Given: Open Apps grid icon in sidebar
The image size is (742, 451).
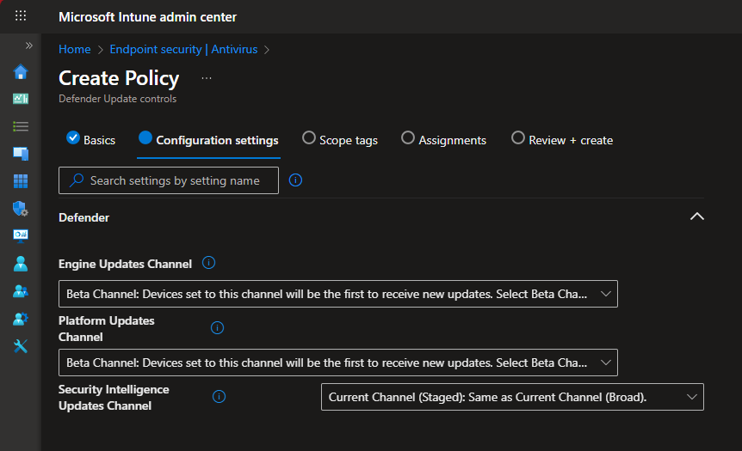Looking at the screenshot, I should coord(21,181).
